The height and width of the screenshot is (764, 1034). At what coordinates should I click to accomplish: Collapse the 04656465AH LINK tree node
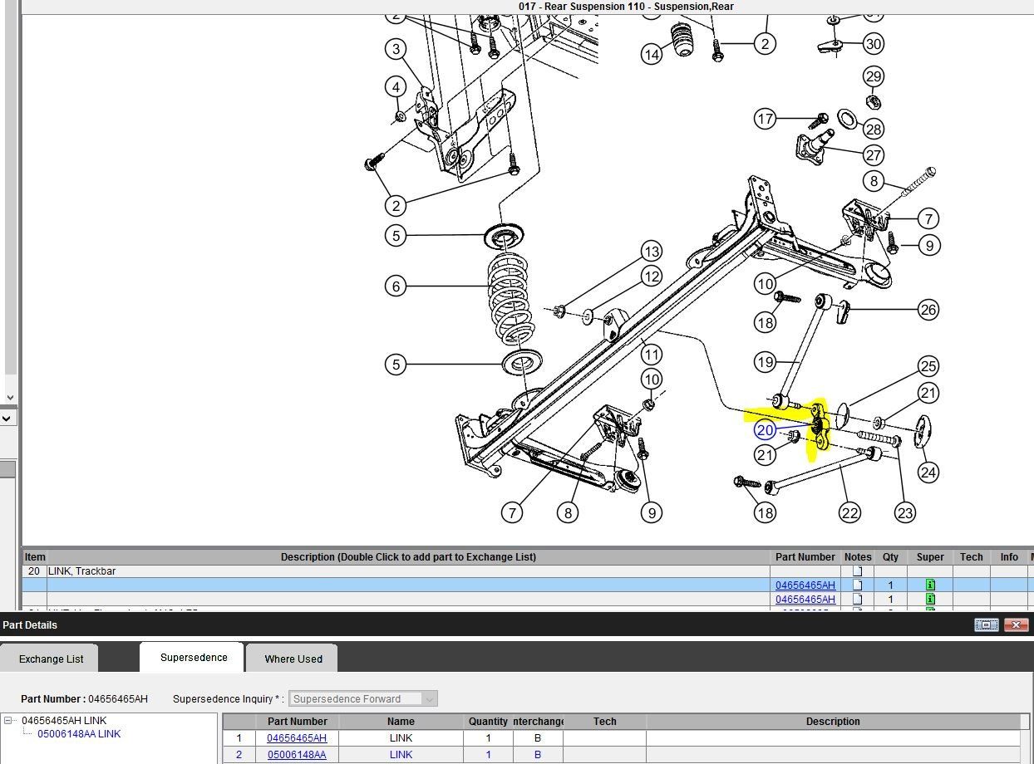(9, 721)
